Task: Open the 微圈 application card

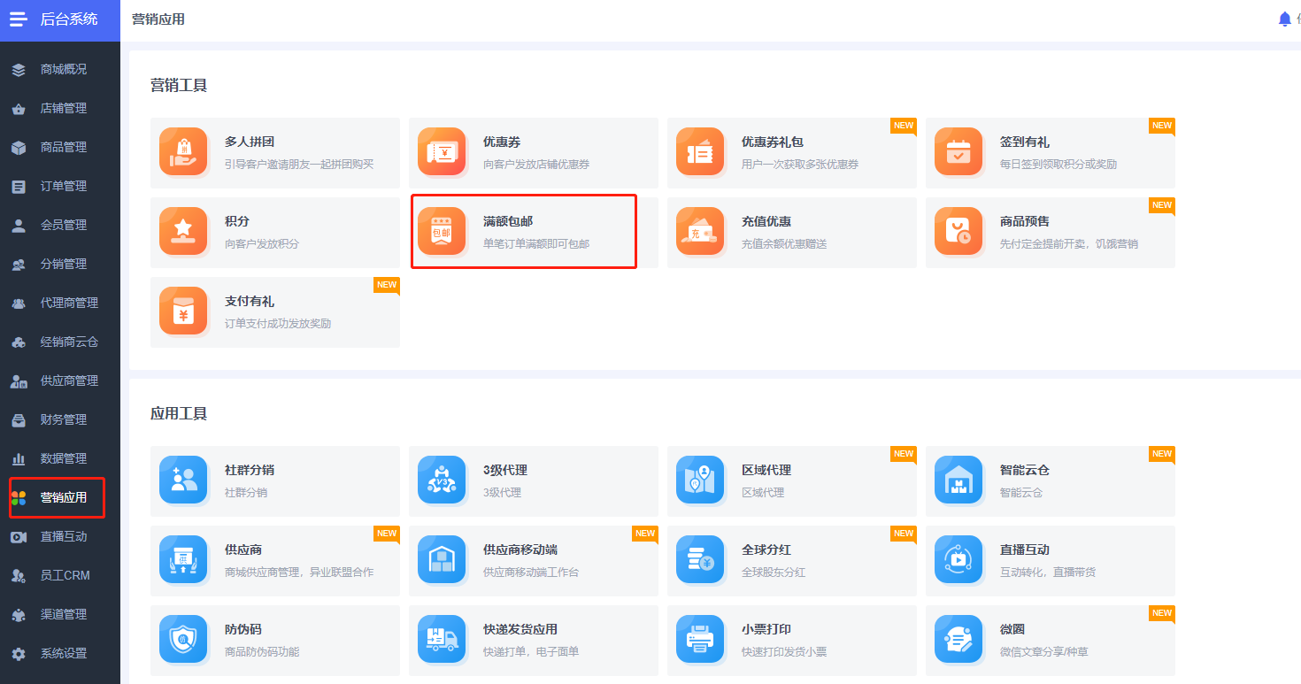Action: 1051,641
